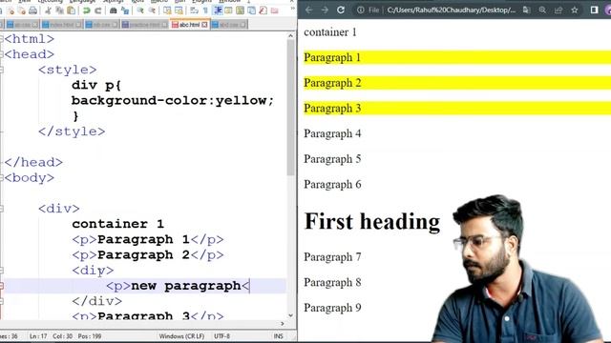The width and height of the screenshot is (611, 343).
Task: Click the Zoom Out magnifier in Notepad++
Action: pos(152,10)
